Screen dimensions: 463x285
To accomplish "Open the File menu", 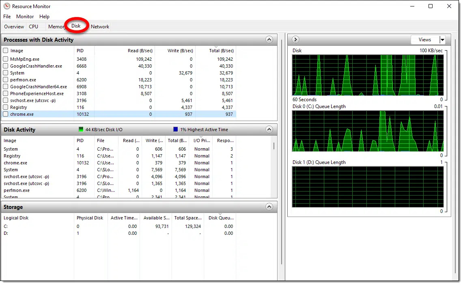I will 7,17.
